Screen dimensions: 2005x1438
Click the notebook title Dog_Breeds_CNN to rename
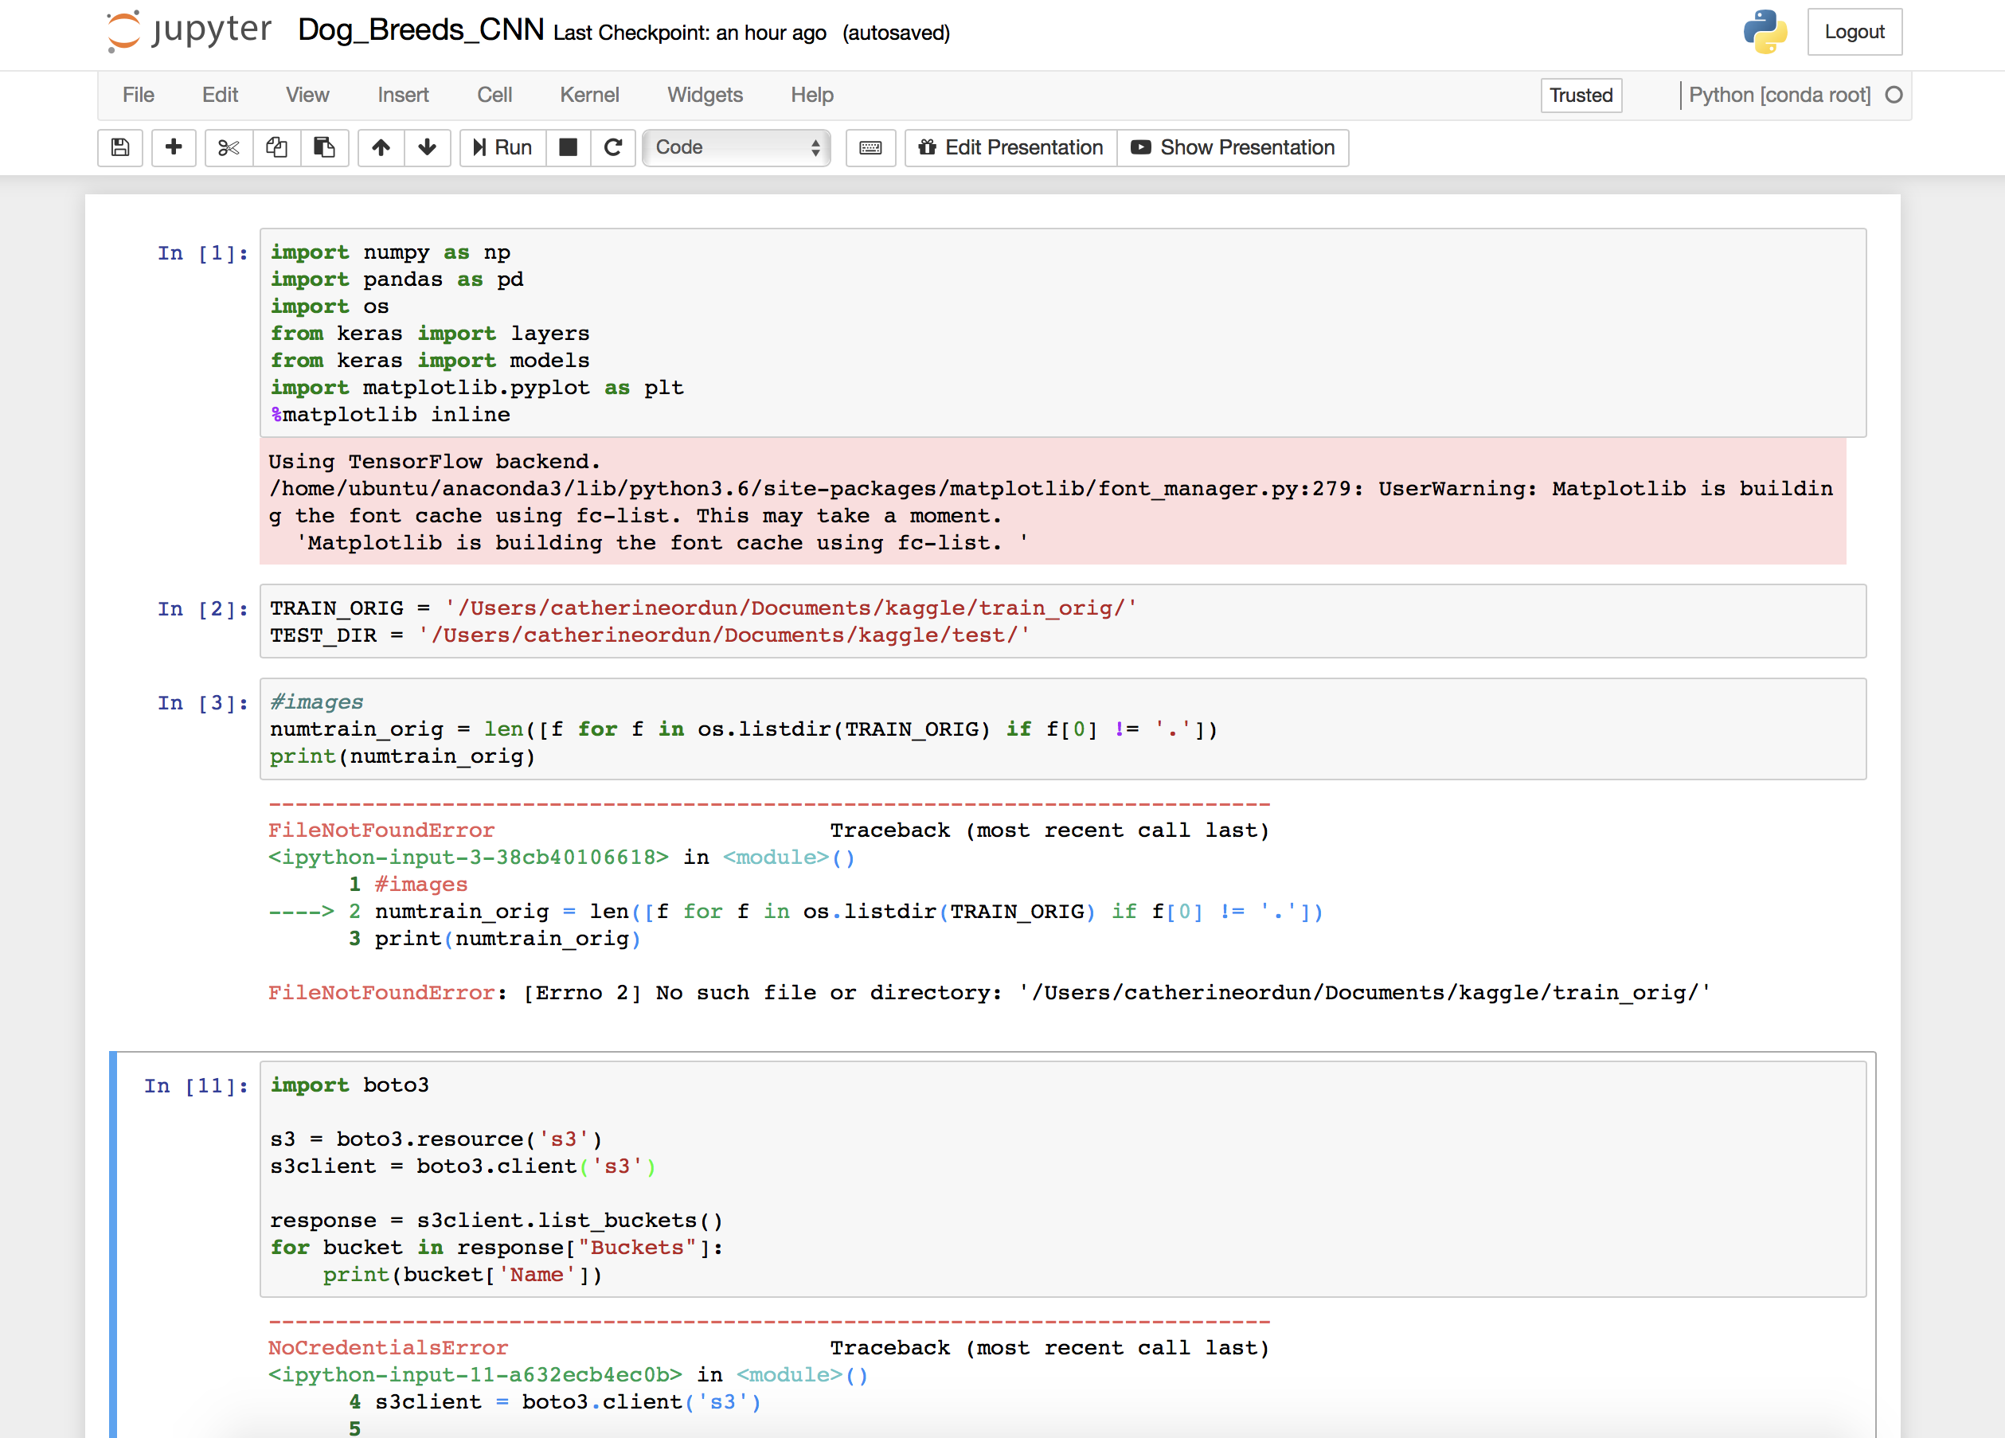[420, 30]
